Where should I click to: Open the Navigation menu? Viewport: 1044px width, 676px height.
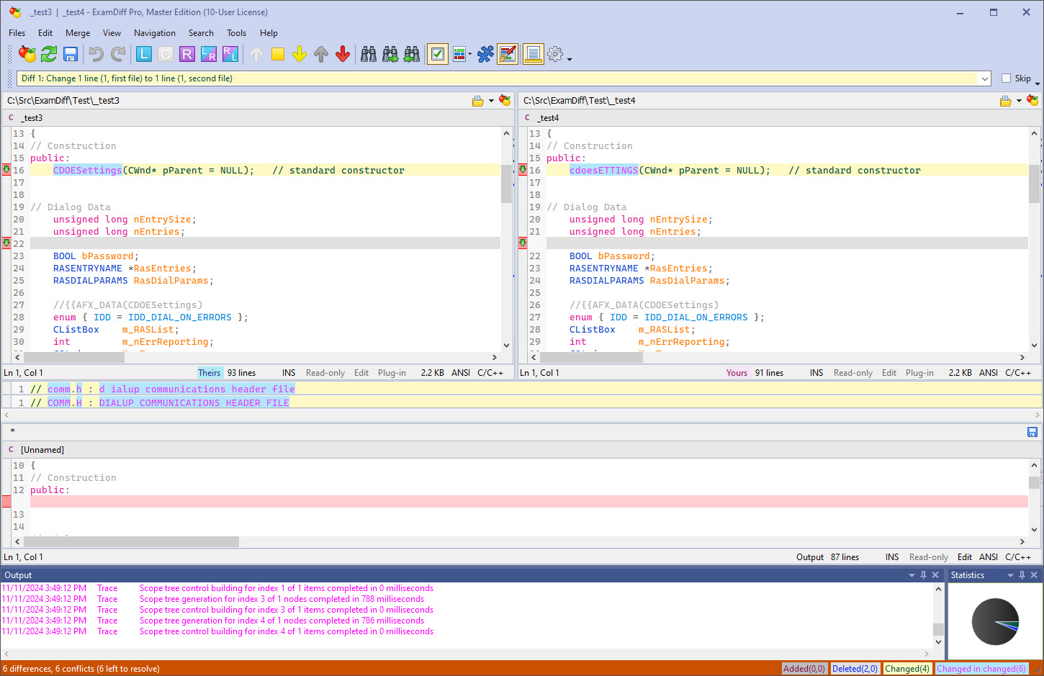[x=154, y=33]
